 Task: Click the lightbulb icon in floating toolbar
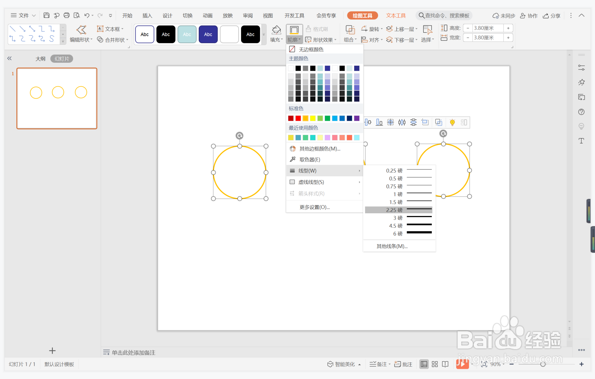pyautogui.click(x=452, y=122)
